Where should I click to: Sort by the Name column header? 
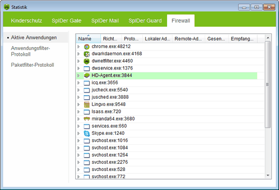pos(89,39)
